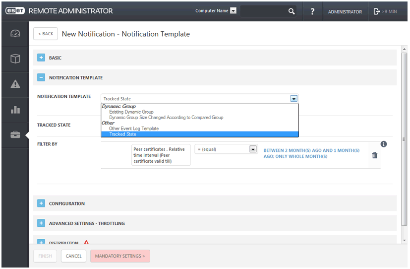Expand ADVANCED SETTINGS - THROTTLING section
Image resolution: width=410 pixels, height=269 pixels.
(x=41, y=223)
